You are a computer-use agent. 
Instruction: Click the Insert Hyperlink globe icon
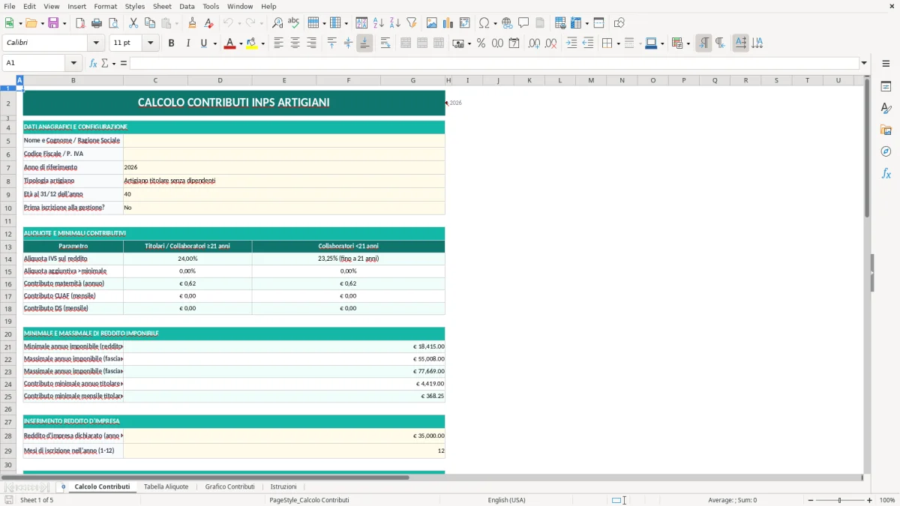[x=508, y=23]
